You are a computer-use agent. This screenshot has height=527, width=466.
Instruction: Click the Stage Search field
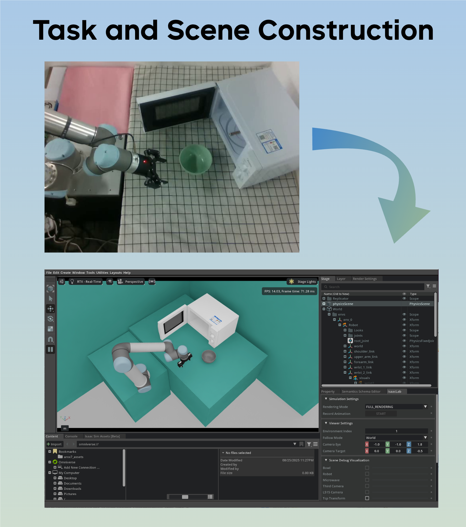click(373, 287)
